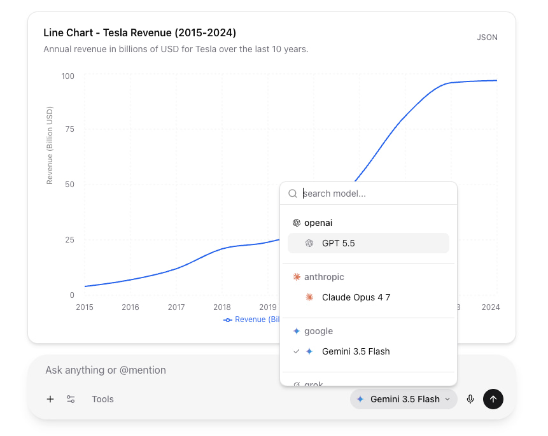Click the Revenue (Billion USD) axis title
The image size is (548, 436).
point(50,146)
